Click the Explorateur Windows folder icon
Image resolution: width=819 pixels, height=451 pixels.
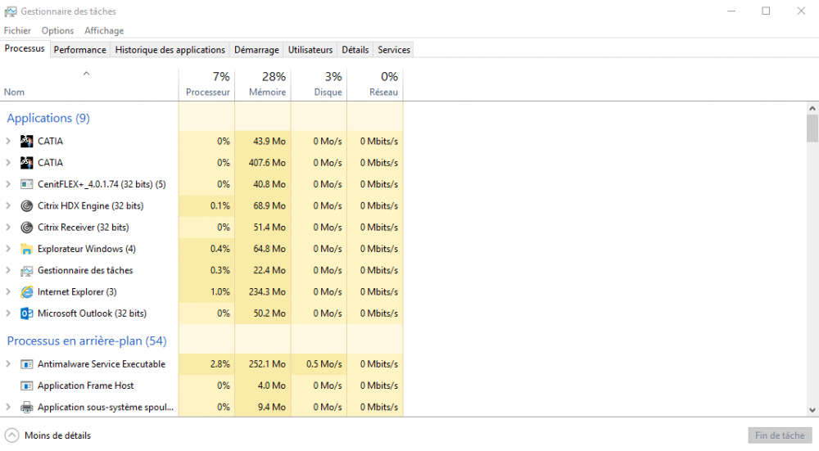coord(26,249)
